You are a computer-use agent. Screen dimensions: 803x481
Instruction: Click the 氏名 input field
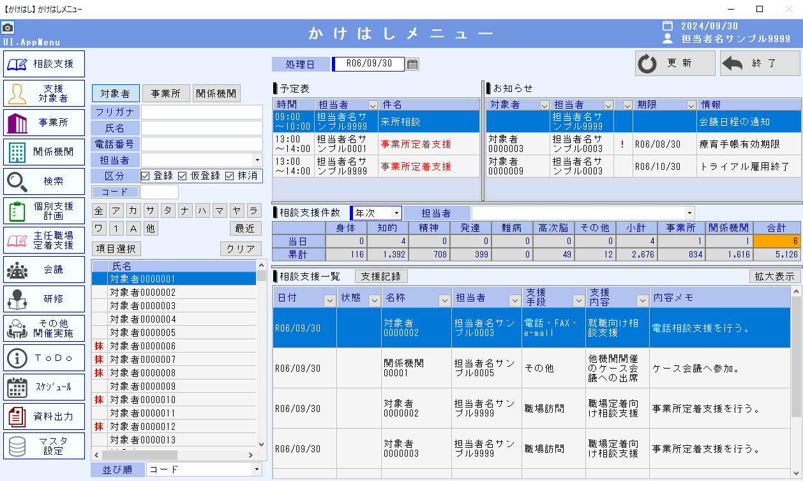(202, 128)
